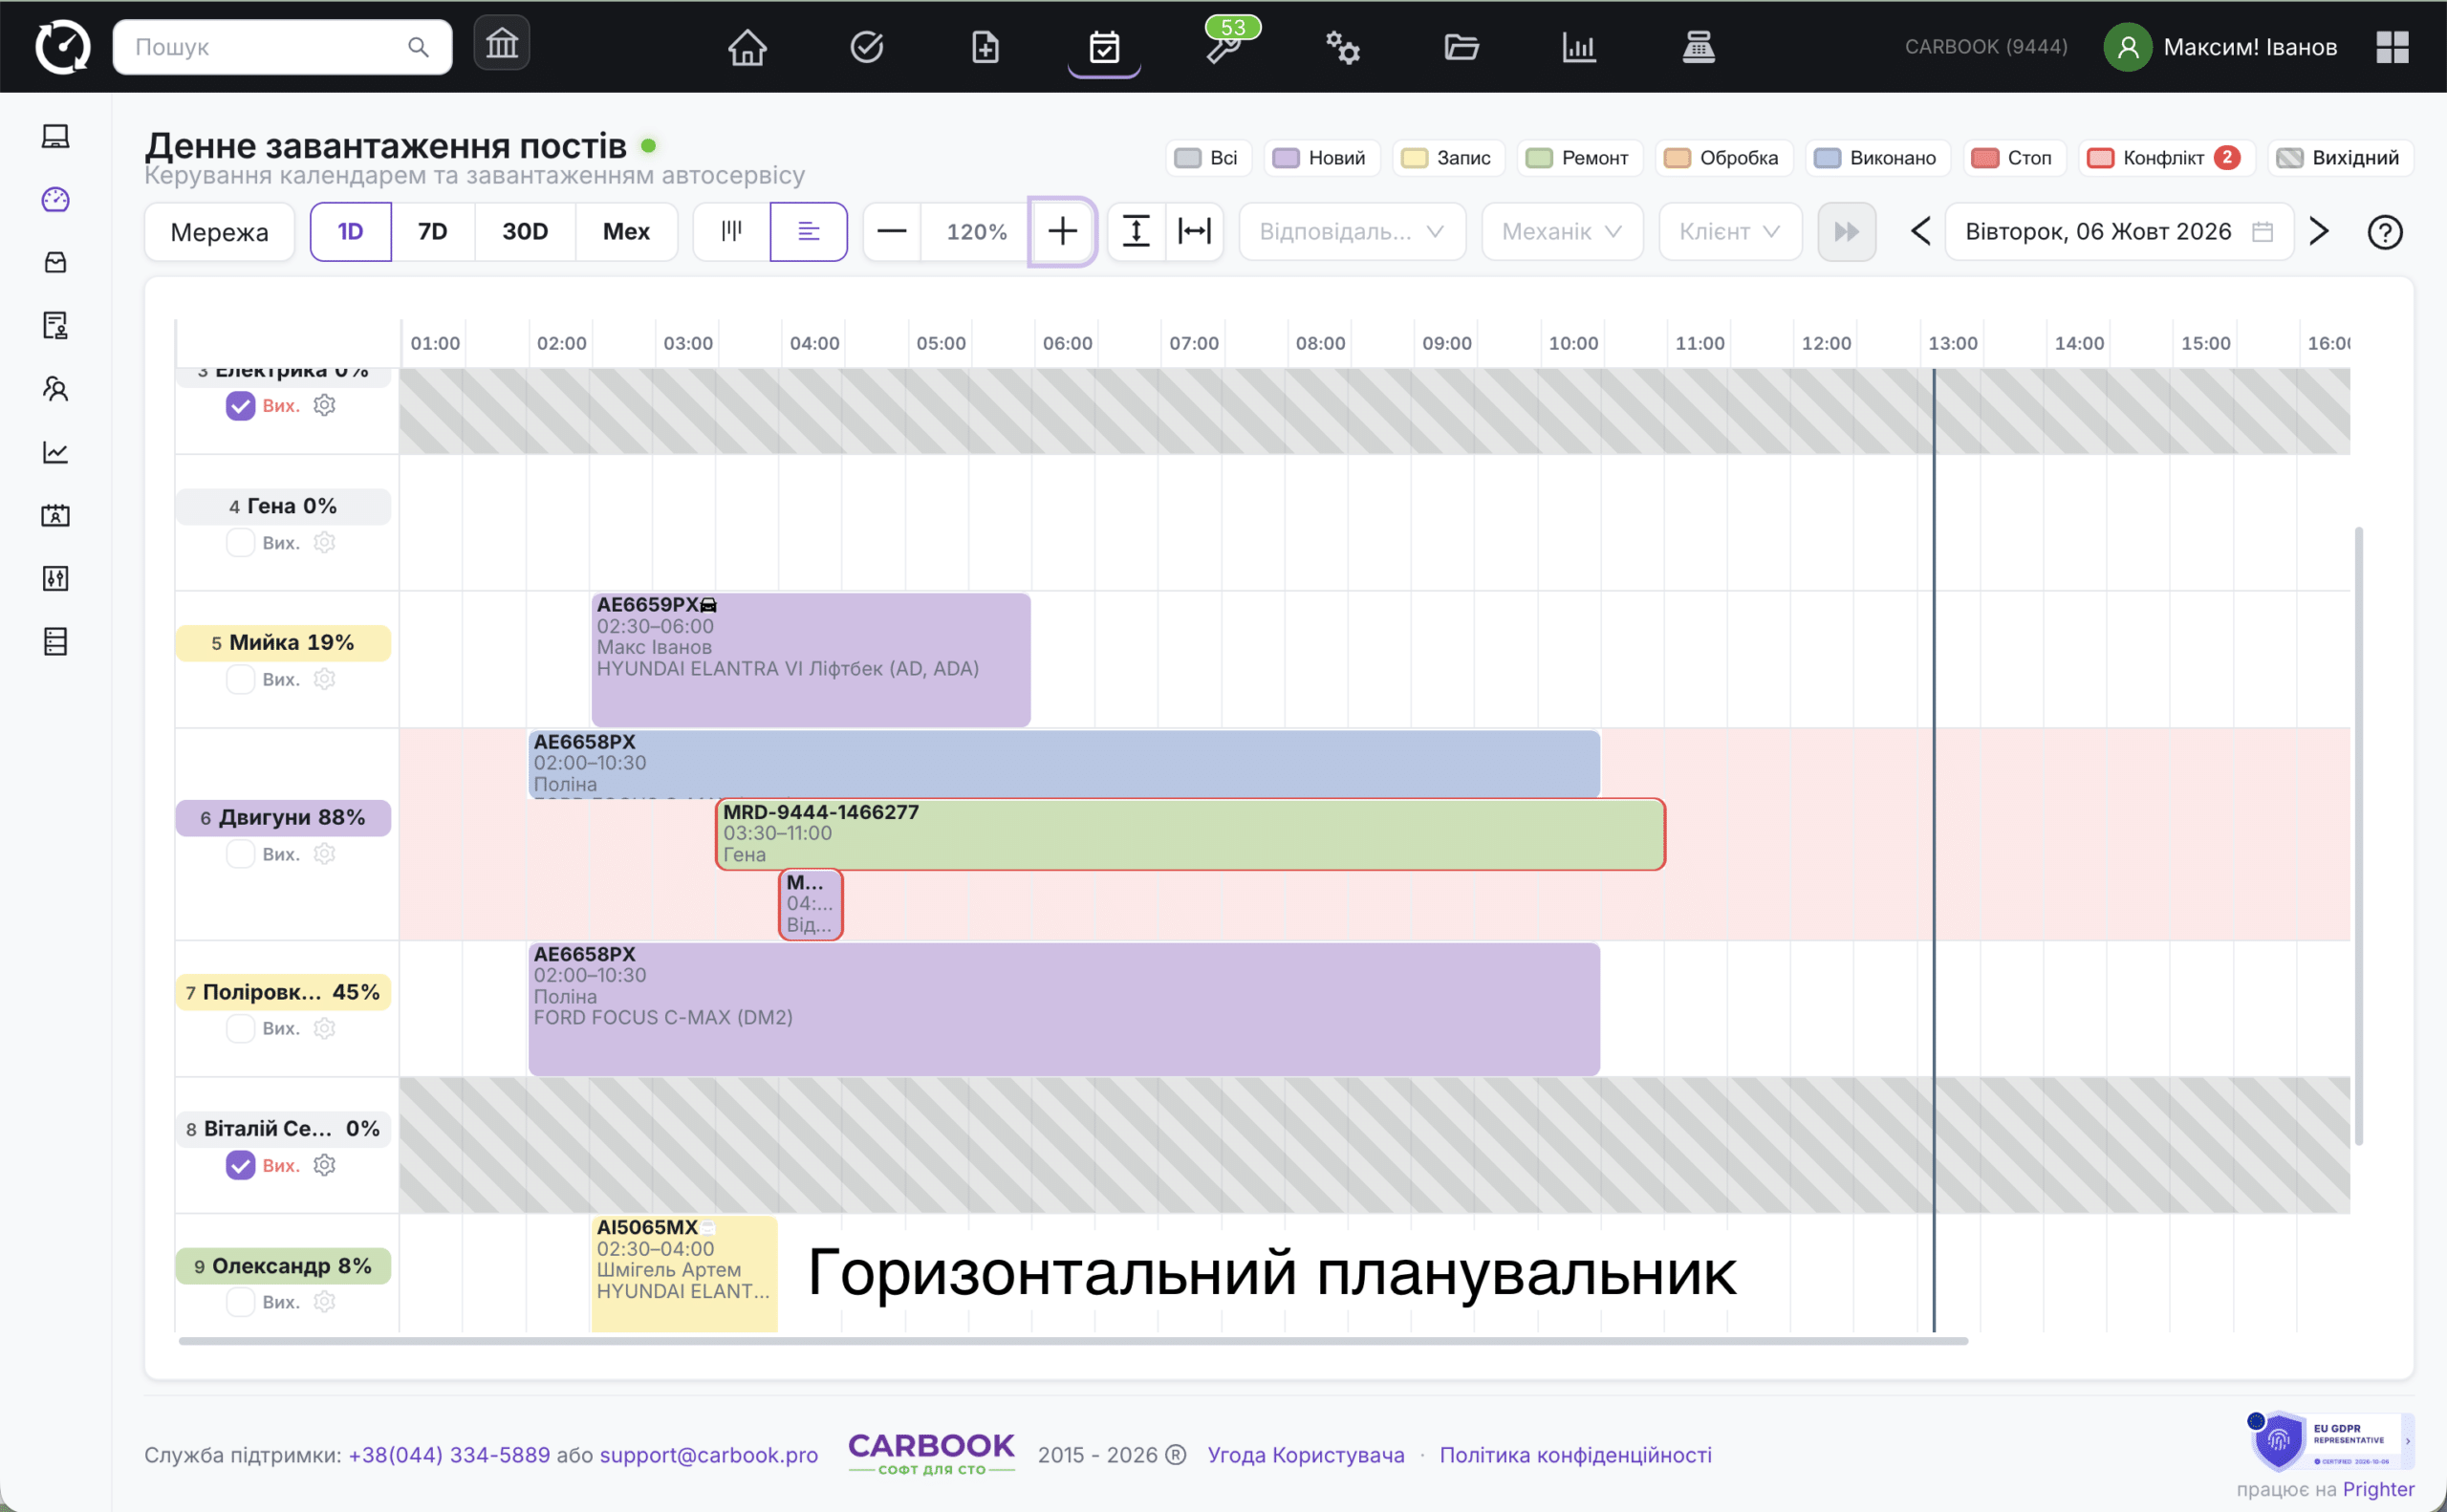
Task: Click the Мережа button
Action: pos(219,232)
